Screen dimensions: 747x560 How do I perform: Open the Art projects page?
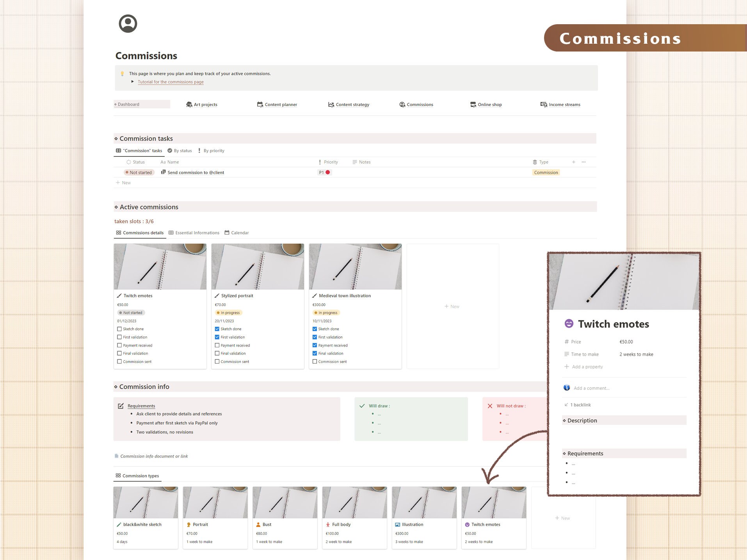[x=206, y=104]
